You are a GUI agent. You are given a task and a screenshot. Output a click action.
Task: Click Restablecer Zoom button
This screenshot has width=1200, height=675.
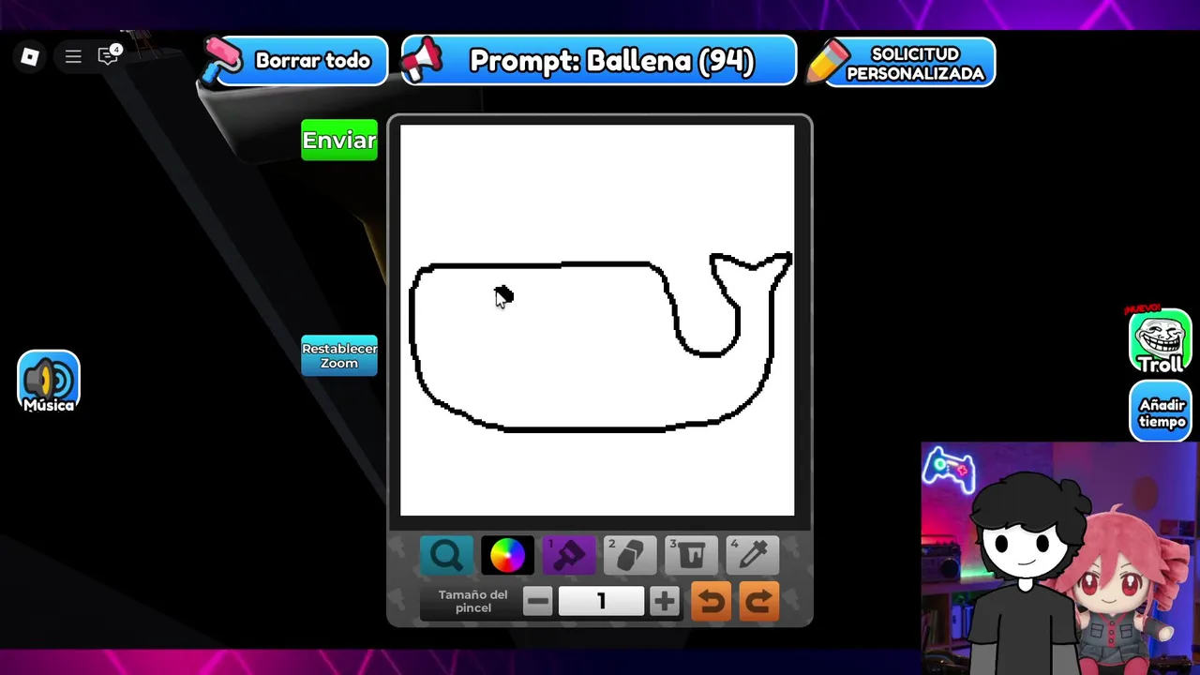[x=339, y=355]
